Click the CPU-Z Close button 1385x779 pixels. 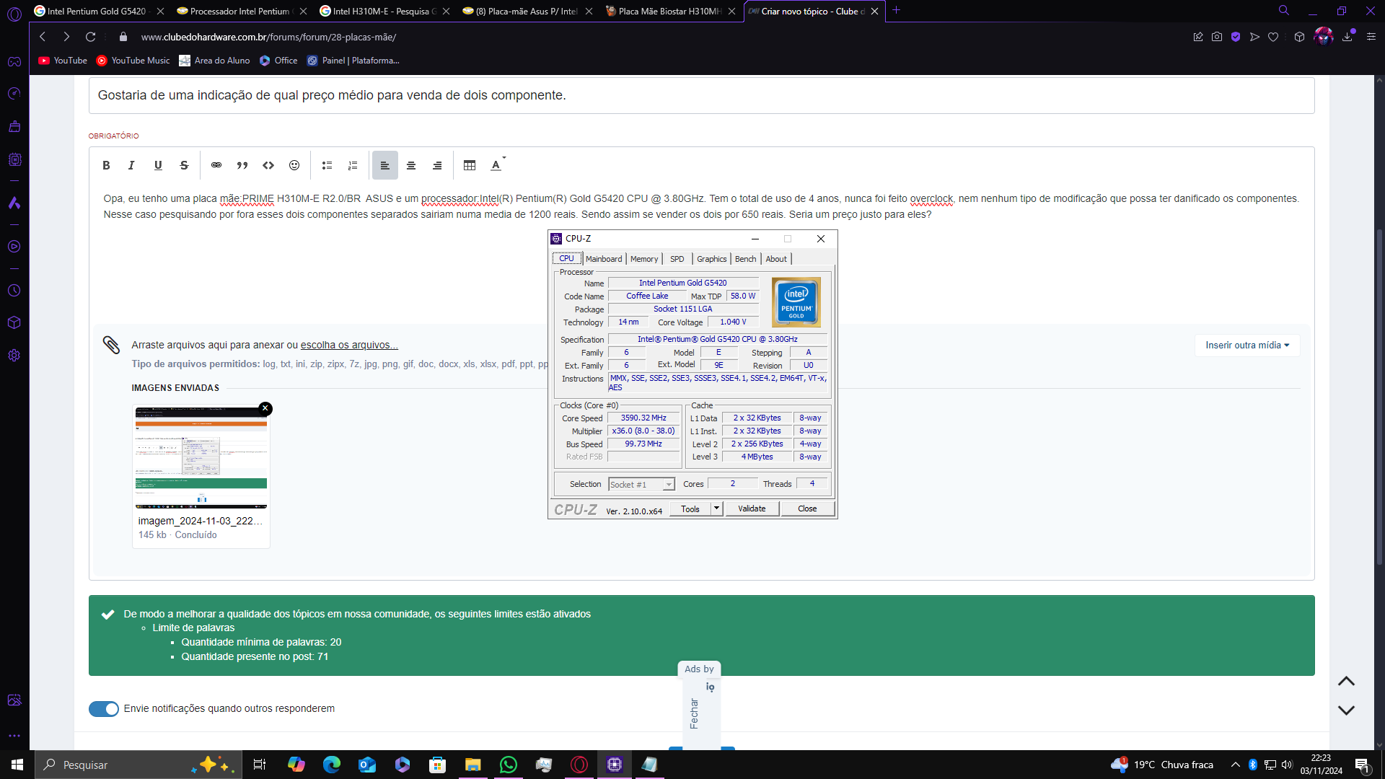point(807,509)
